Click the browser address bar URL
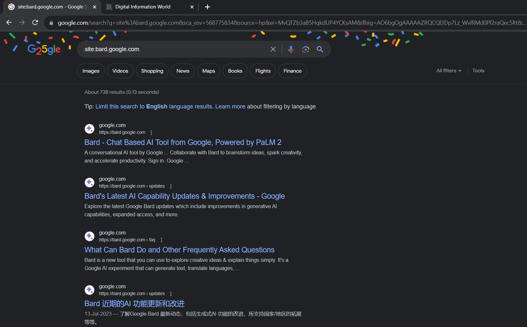This screenshot has height=327, width=527. 292,23
